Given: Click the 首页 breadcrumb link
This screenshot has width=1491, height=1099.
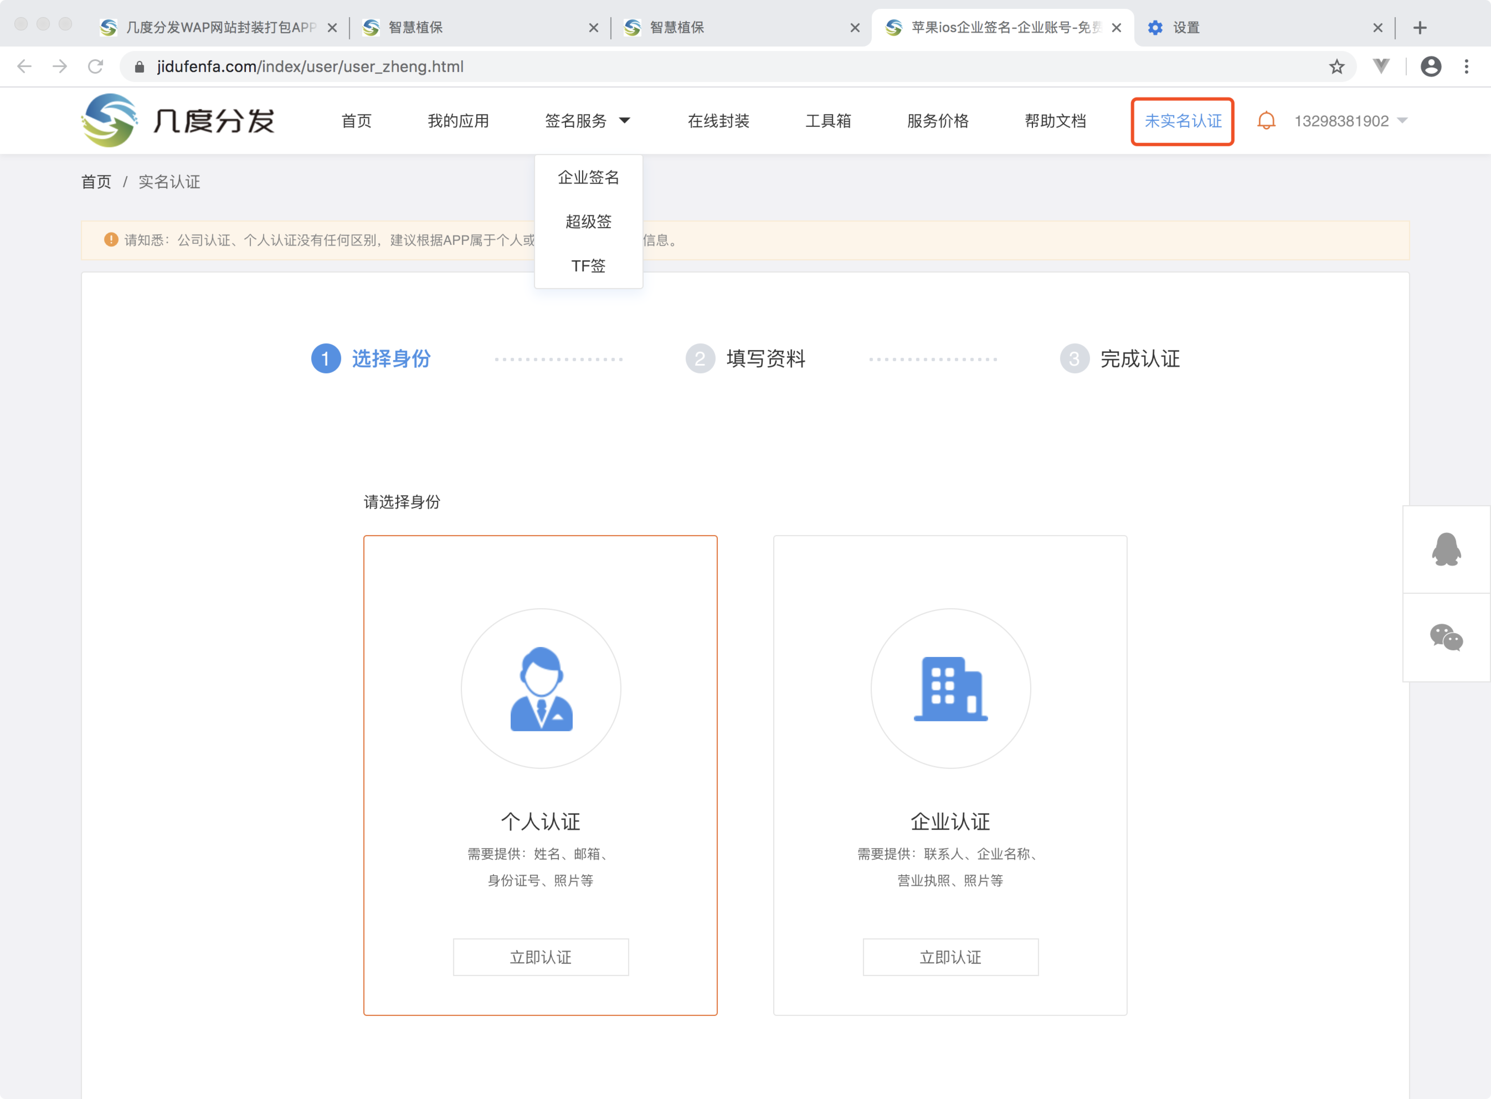Looking at the screenshot, I should point(96,182).
